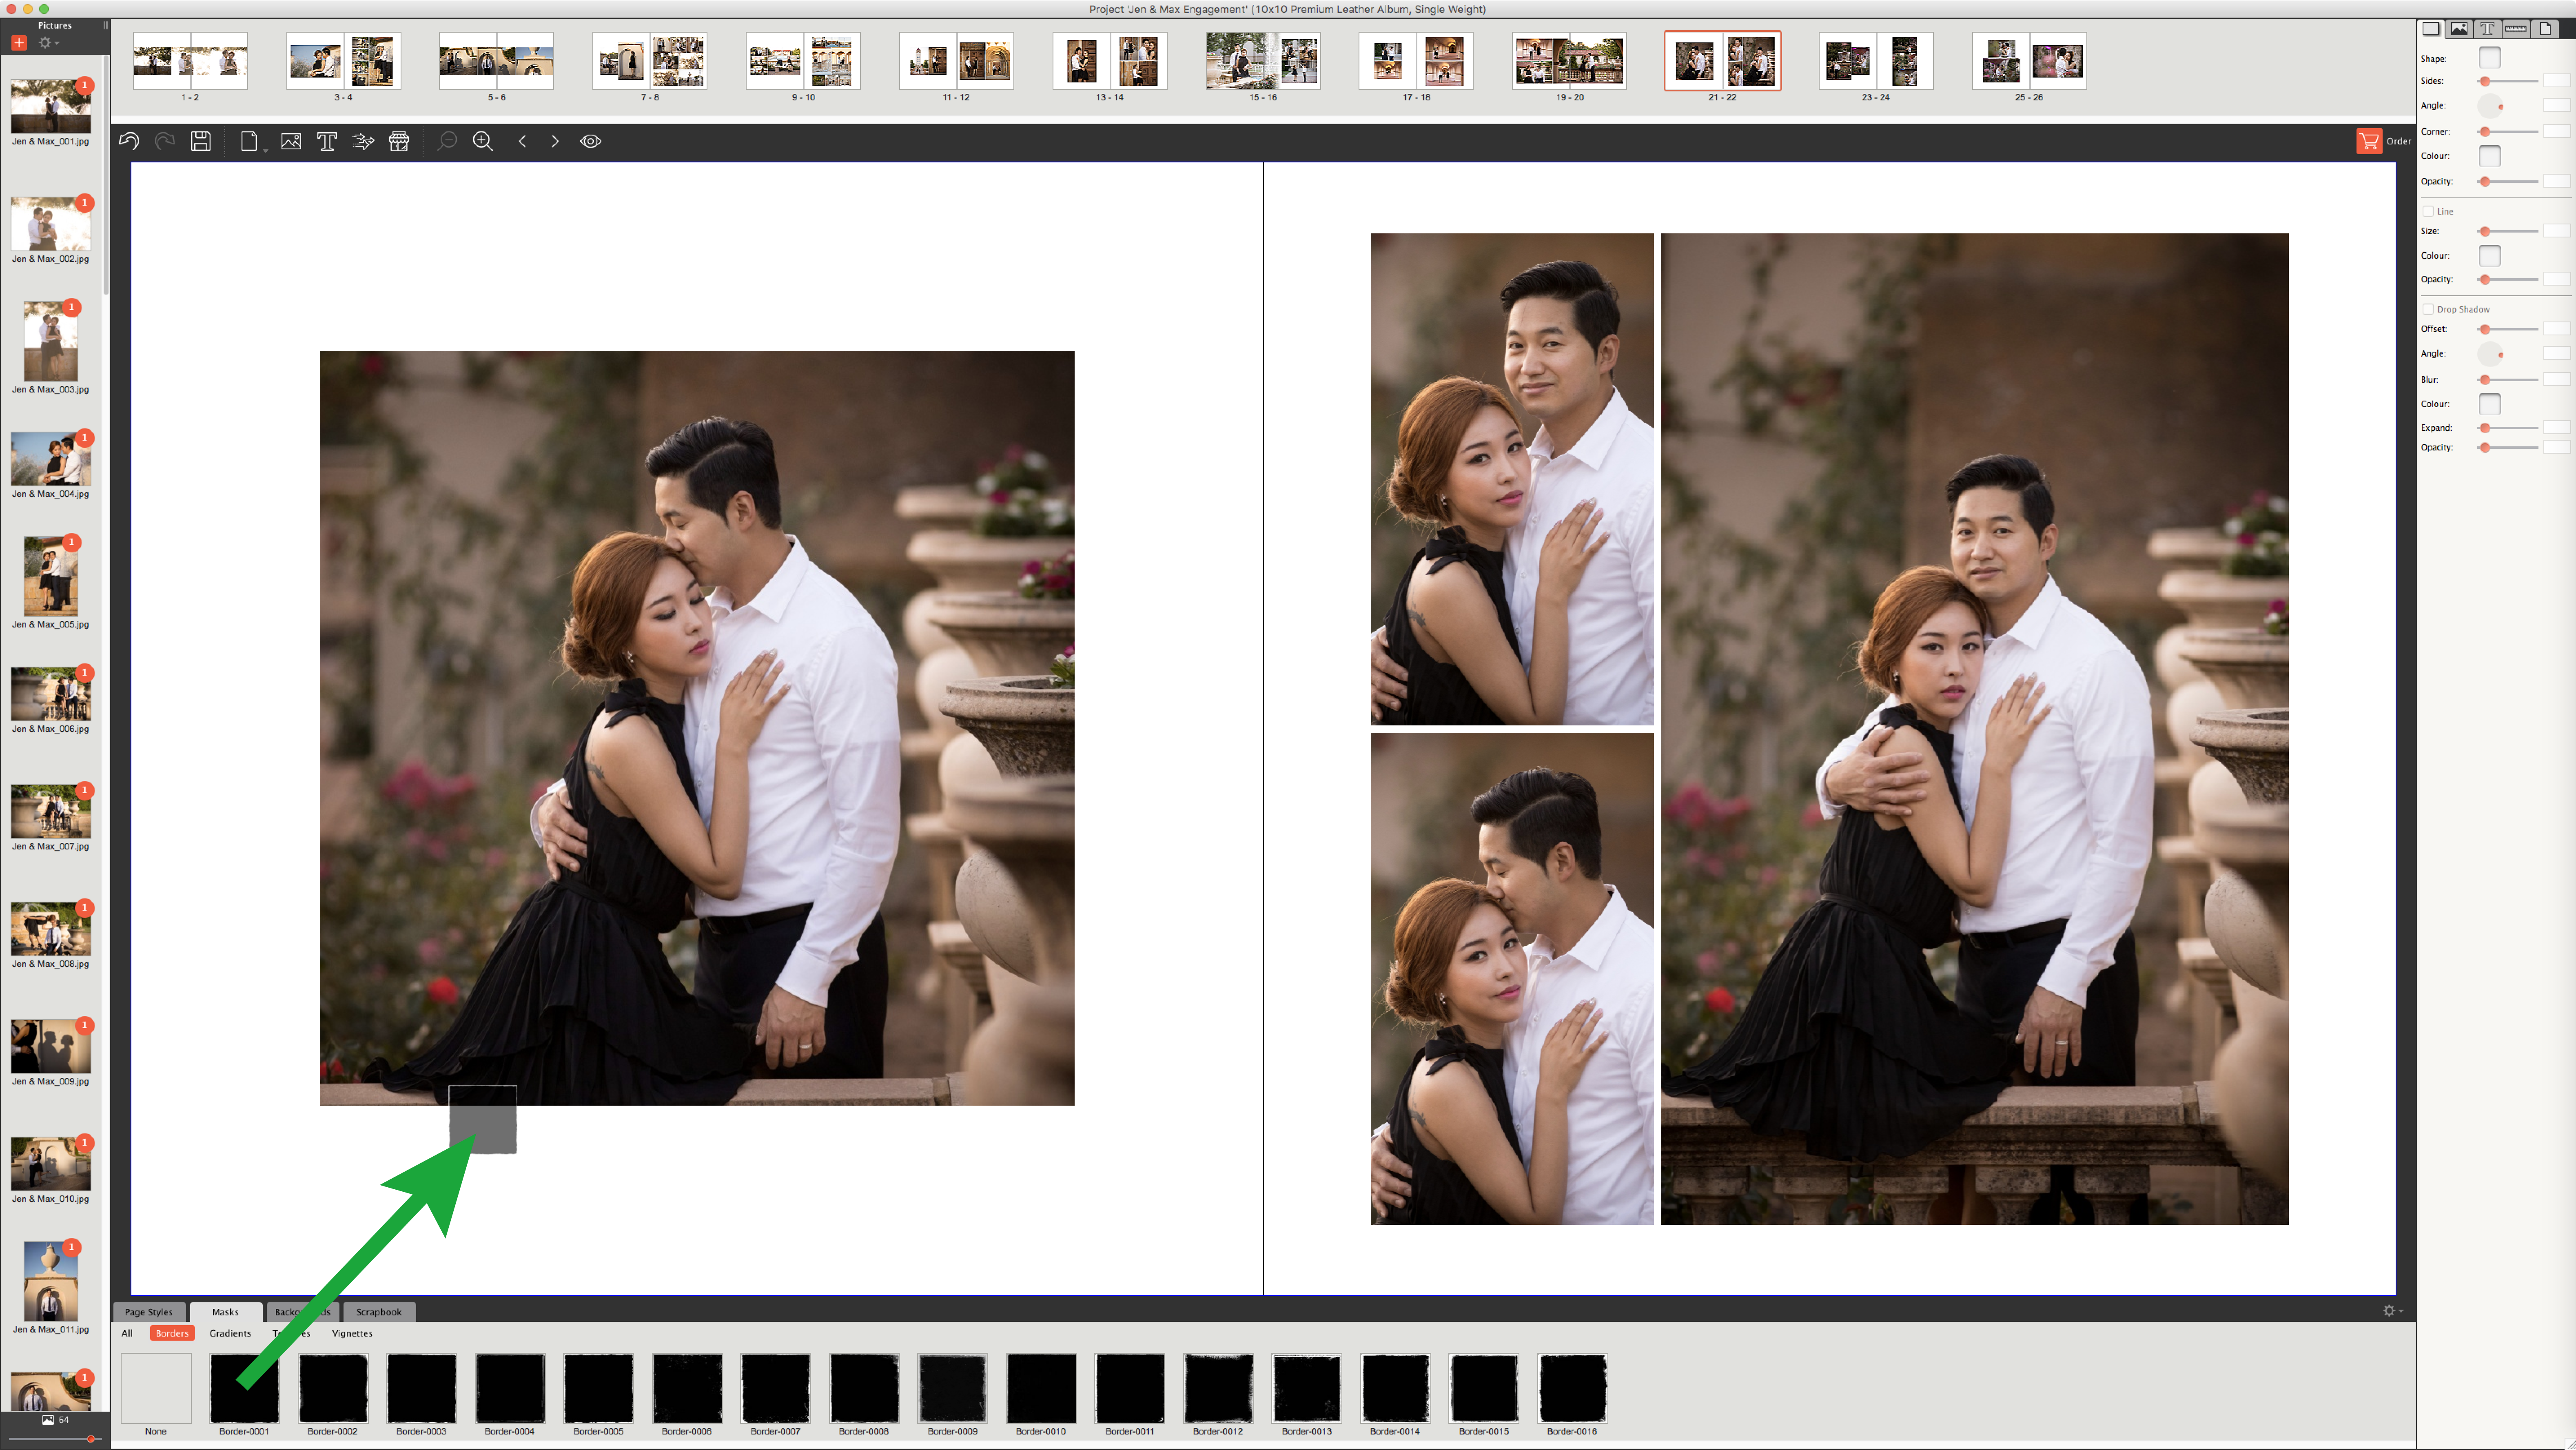Add a picture box with the image icon
The width and height of the screenshot is (2576, 1450).
(x=291, y=141)
